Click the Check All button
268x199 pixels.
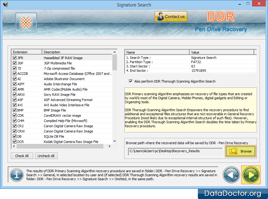pyautogui.click(x=22, y=156)
